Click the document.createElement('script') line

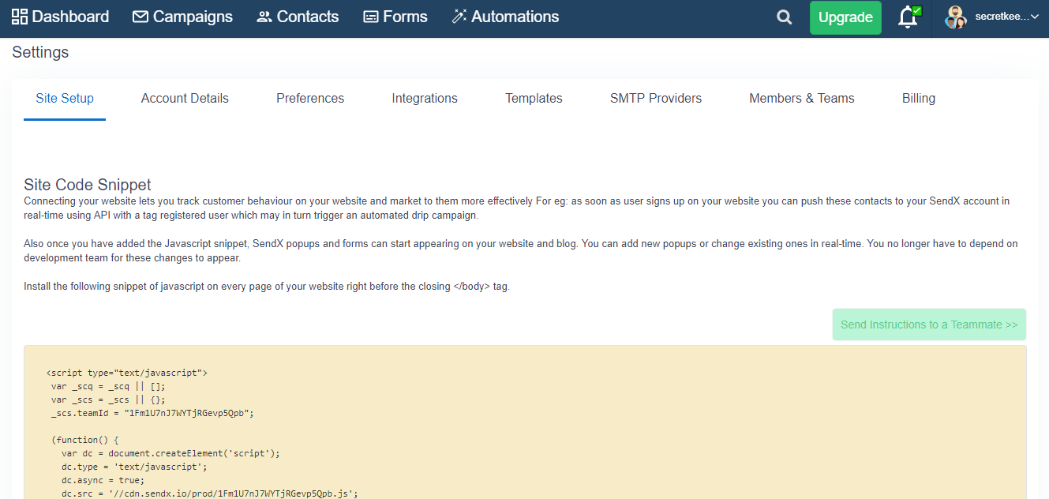pyautogui.click(x=170, y=453)
